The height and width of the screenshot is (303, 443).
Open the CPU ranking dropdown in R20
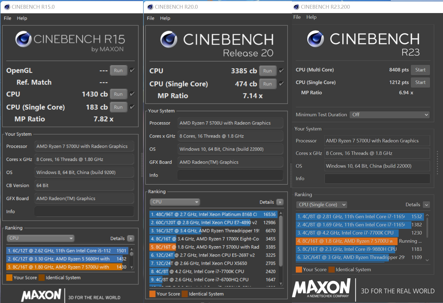175,202
